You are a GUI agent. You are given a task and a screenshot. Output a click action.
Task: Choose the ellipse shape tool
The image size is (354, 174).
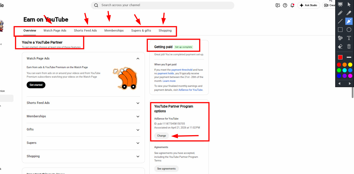click(x=349, y=30)
